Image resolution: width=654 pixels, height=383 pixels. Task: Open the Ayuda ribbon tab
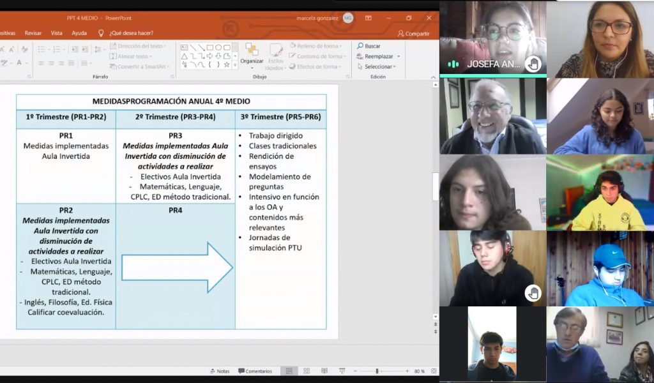79,33
